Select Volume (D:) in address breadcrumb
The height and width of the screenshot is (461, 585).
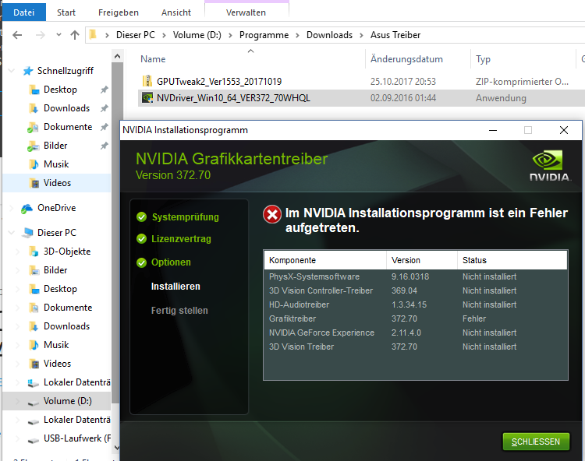click(197, 35)
